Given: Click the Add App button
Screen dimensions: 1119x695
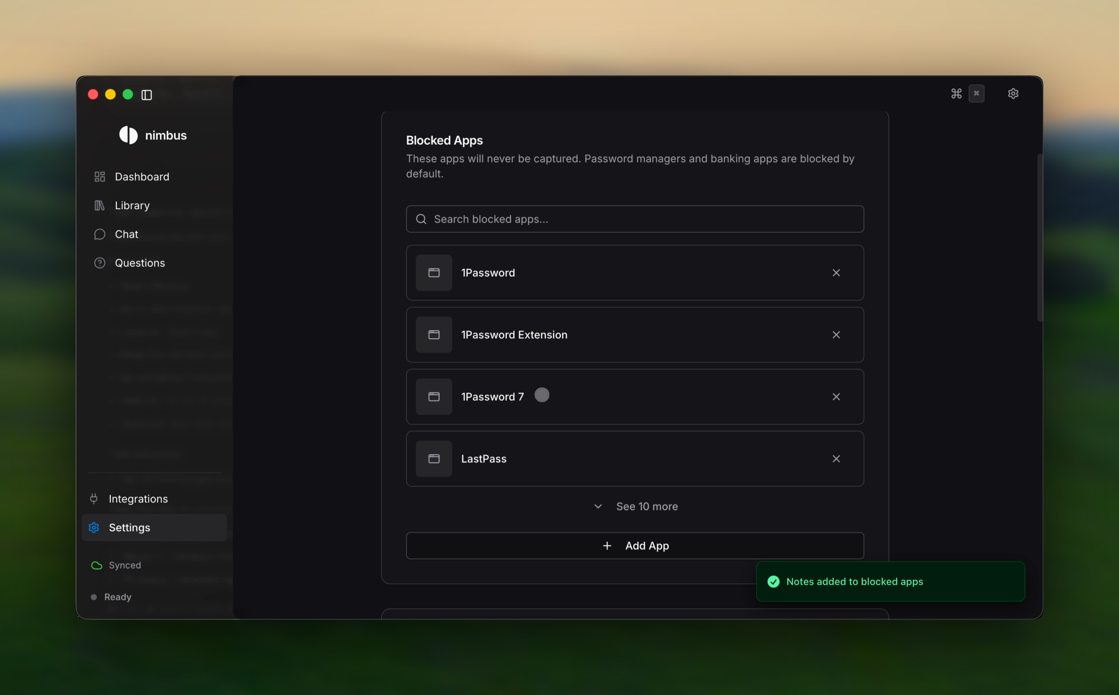Looking at the screenshot, I should (635, 546).
